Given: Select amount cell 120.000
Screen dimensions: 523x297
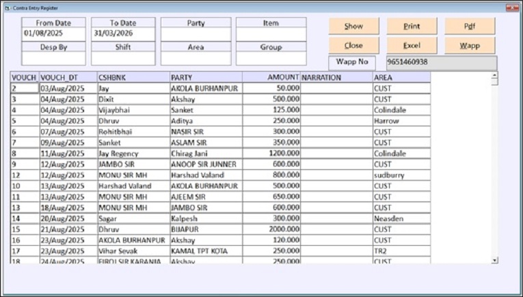Looking at the screenshot, I should pyautogui.click(x=271, y=240).
